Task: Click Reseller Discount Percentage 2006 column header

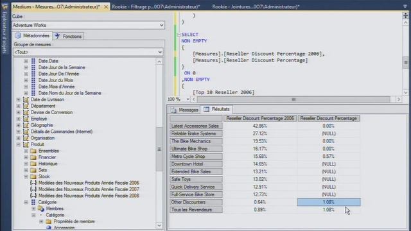Action: pos(259,118)
